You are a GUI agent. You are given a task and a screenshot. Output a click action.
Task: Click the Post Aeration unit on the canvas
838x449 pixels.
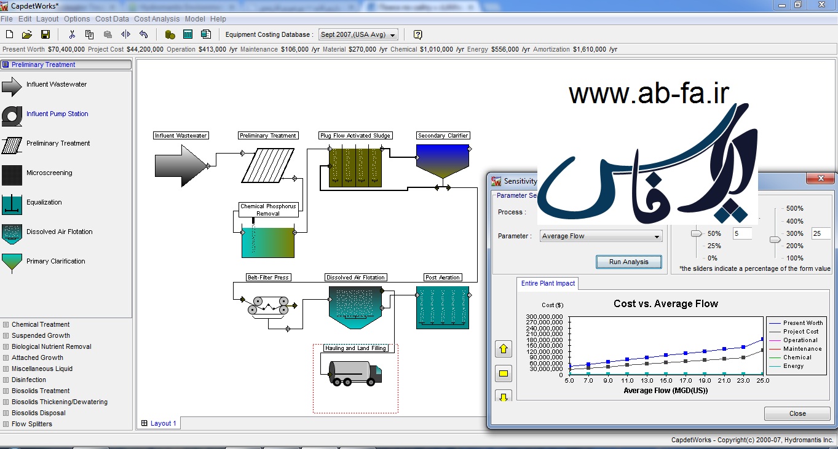[443, 307]
